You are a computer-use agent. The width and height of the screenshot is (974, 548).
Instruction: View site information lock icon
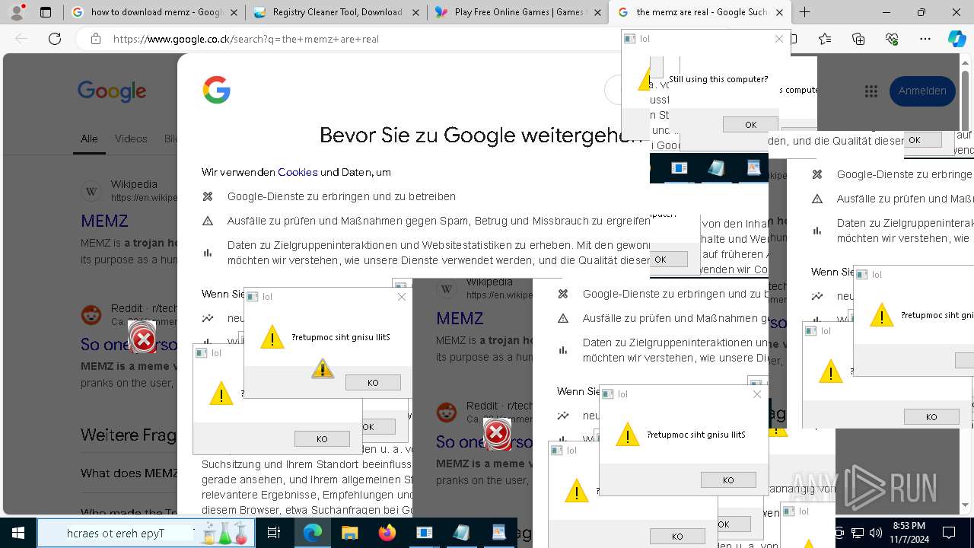[x=95, y=39]
